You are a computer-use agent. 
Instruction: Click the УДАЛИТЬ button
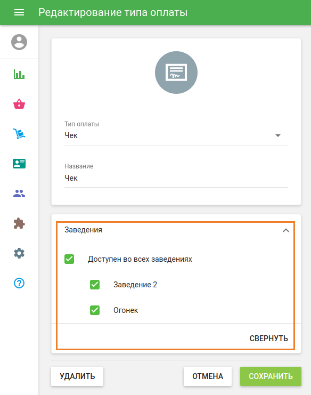[77, 376]
